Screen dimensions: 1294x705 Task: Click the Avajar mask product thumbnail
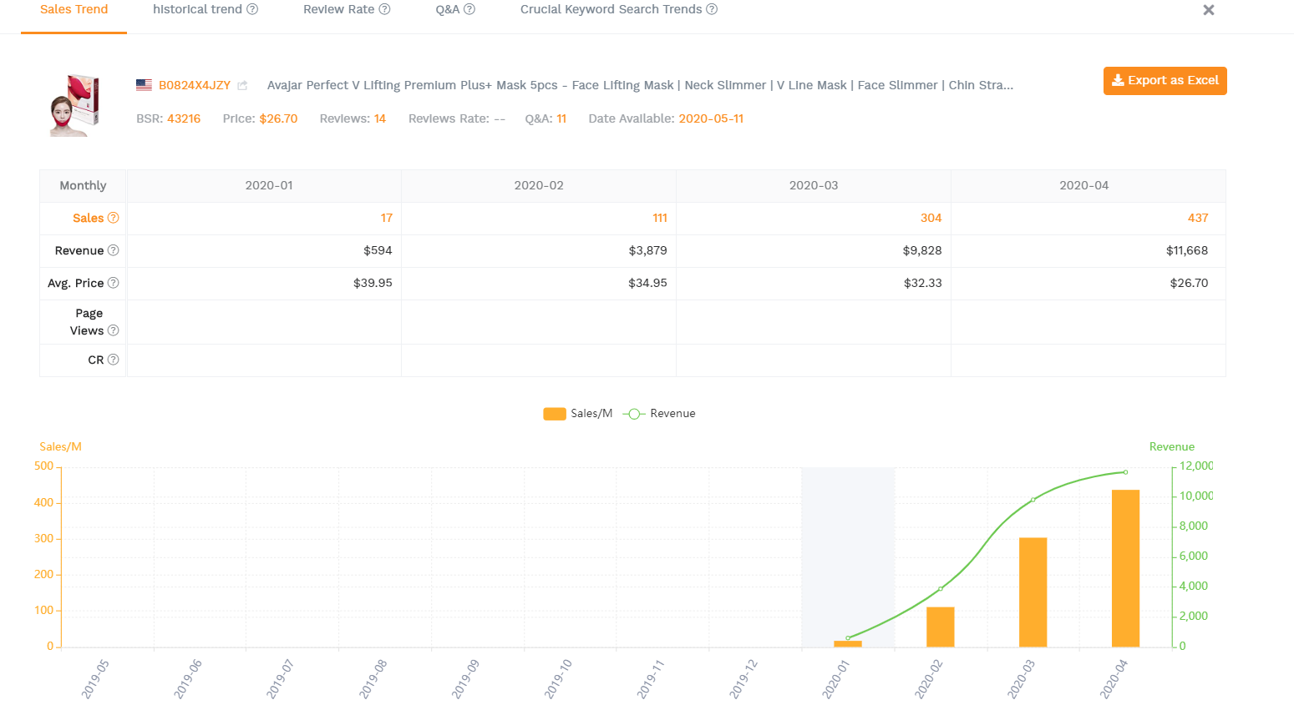(74, 105)
